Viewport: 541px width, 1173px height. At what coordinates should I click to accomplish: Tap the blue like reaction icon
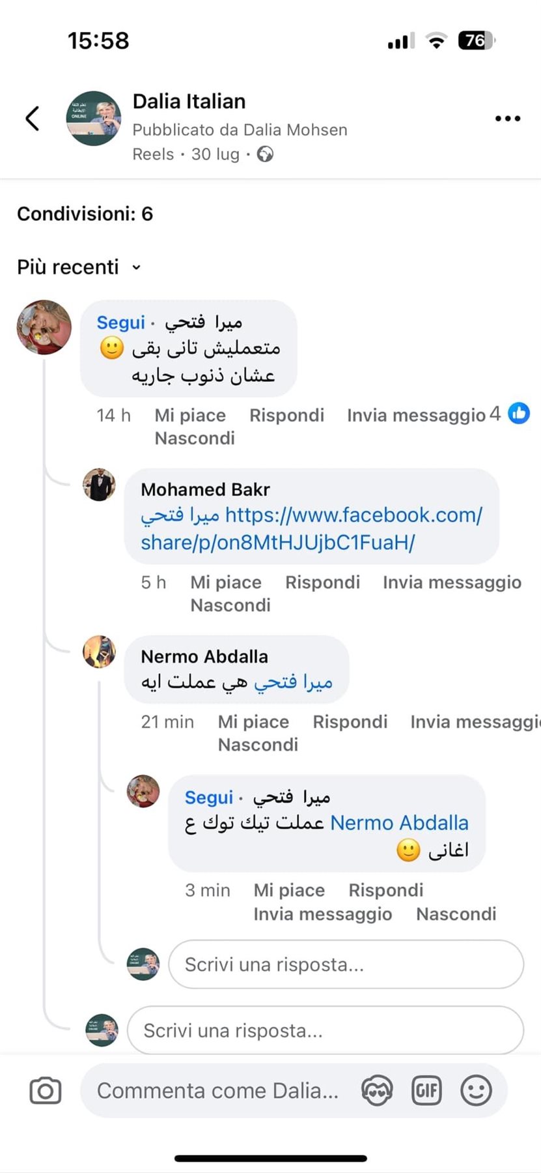pyautogui.click(x=519, y=413)
